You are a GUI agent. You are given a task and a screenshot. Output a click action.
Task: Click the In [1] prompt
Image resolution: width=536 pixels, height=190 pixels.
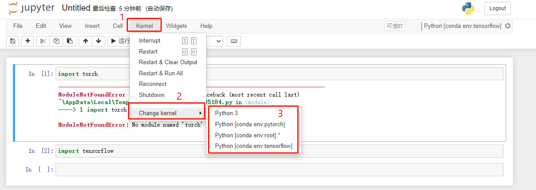point(41,74)
